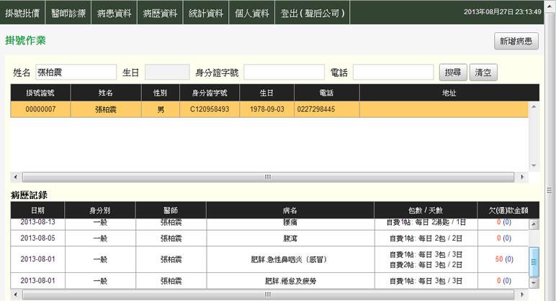This screenshot has height=301, width=556.
Task: Click the 生日 date field
Action: pos(166,73)
